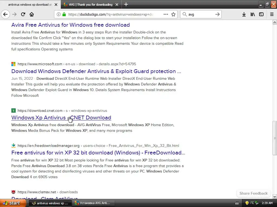
Task: Open Download Windows Defender Antivirus result
Action: coord(96,71)
